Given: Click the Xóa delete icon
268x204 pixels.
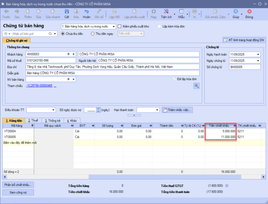Looking at the screenshot, I should (x=76, y=11).
